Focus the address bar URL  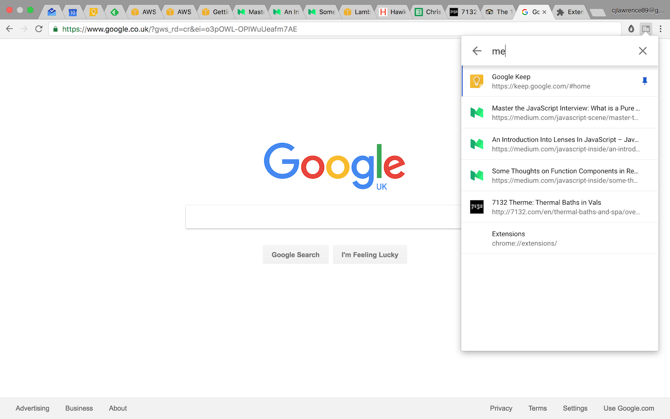(335, 29)
